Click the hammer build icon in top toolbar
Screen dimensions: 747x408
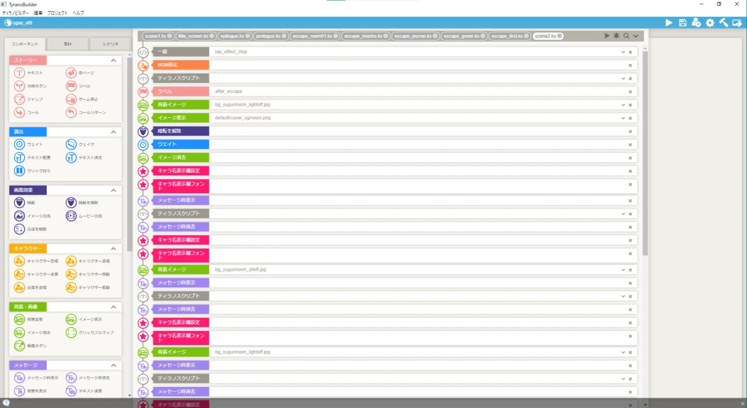tap(723, 23)
